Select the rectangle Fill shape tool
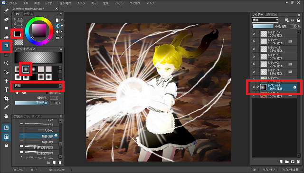Screen dimensions: 304x173 point(6,28)
